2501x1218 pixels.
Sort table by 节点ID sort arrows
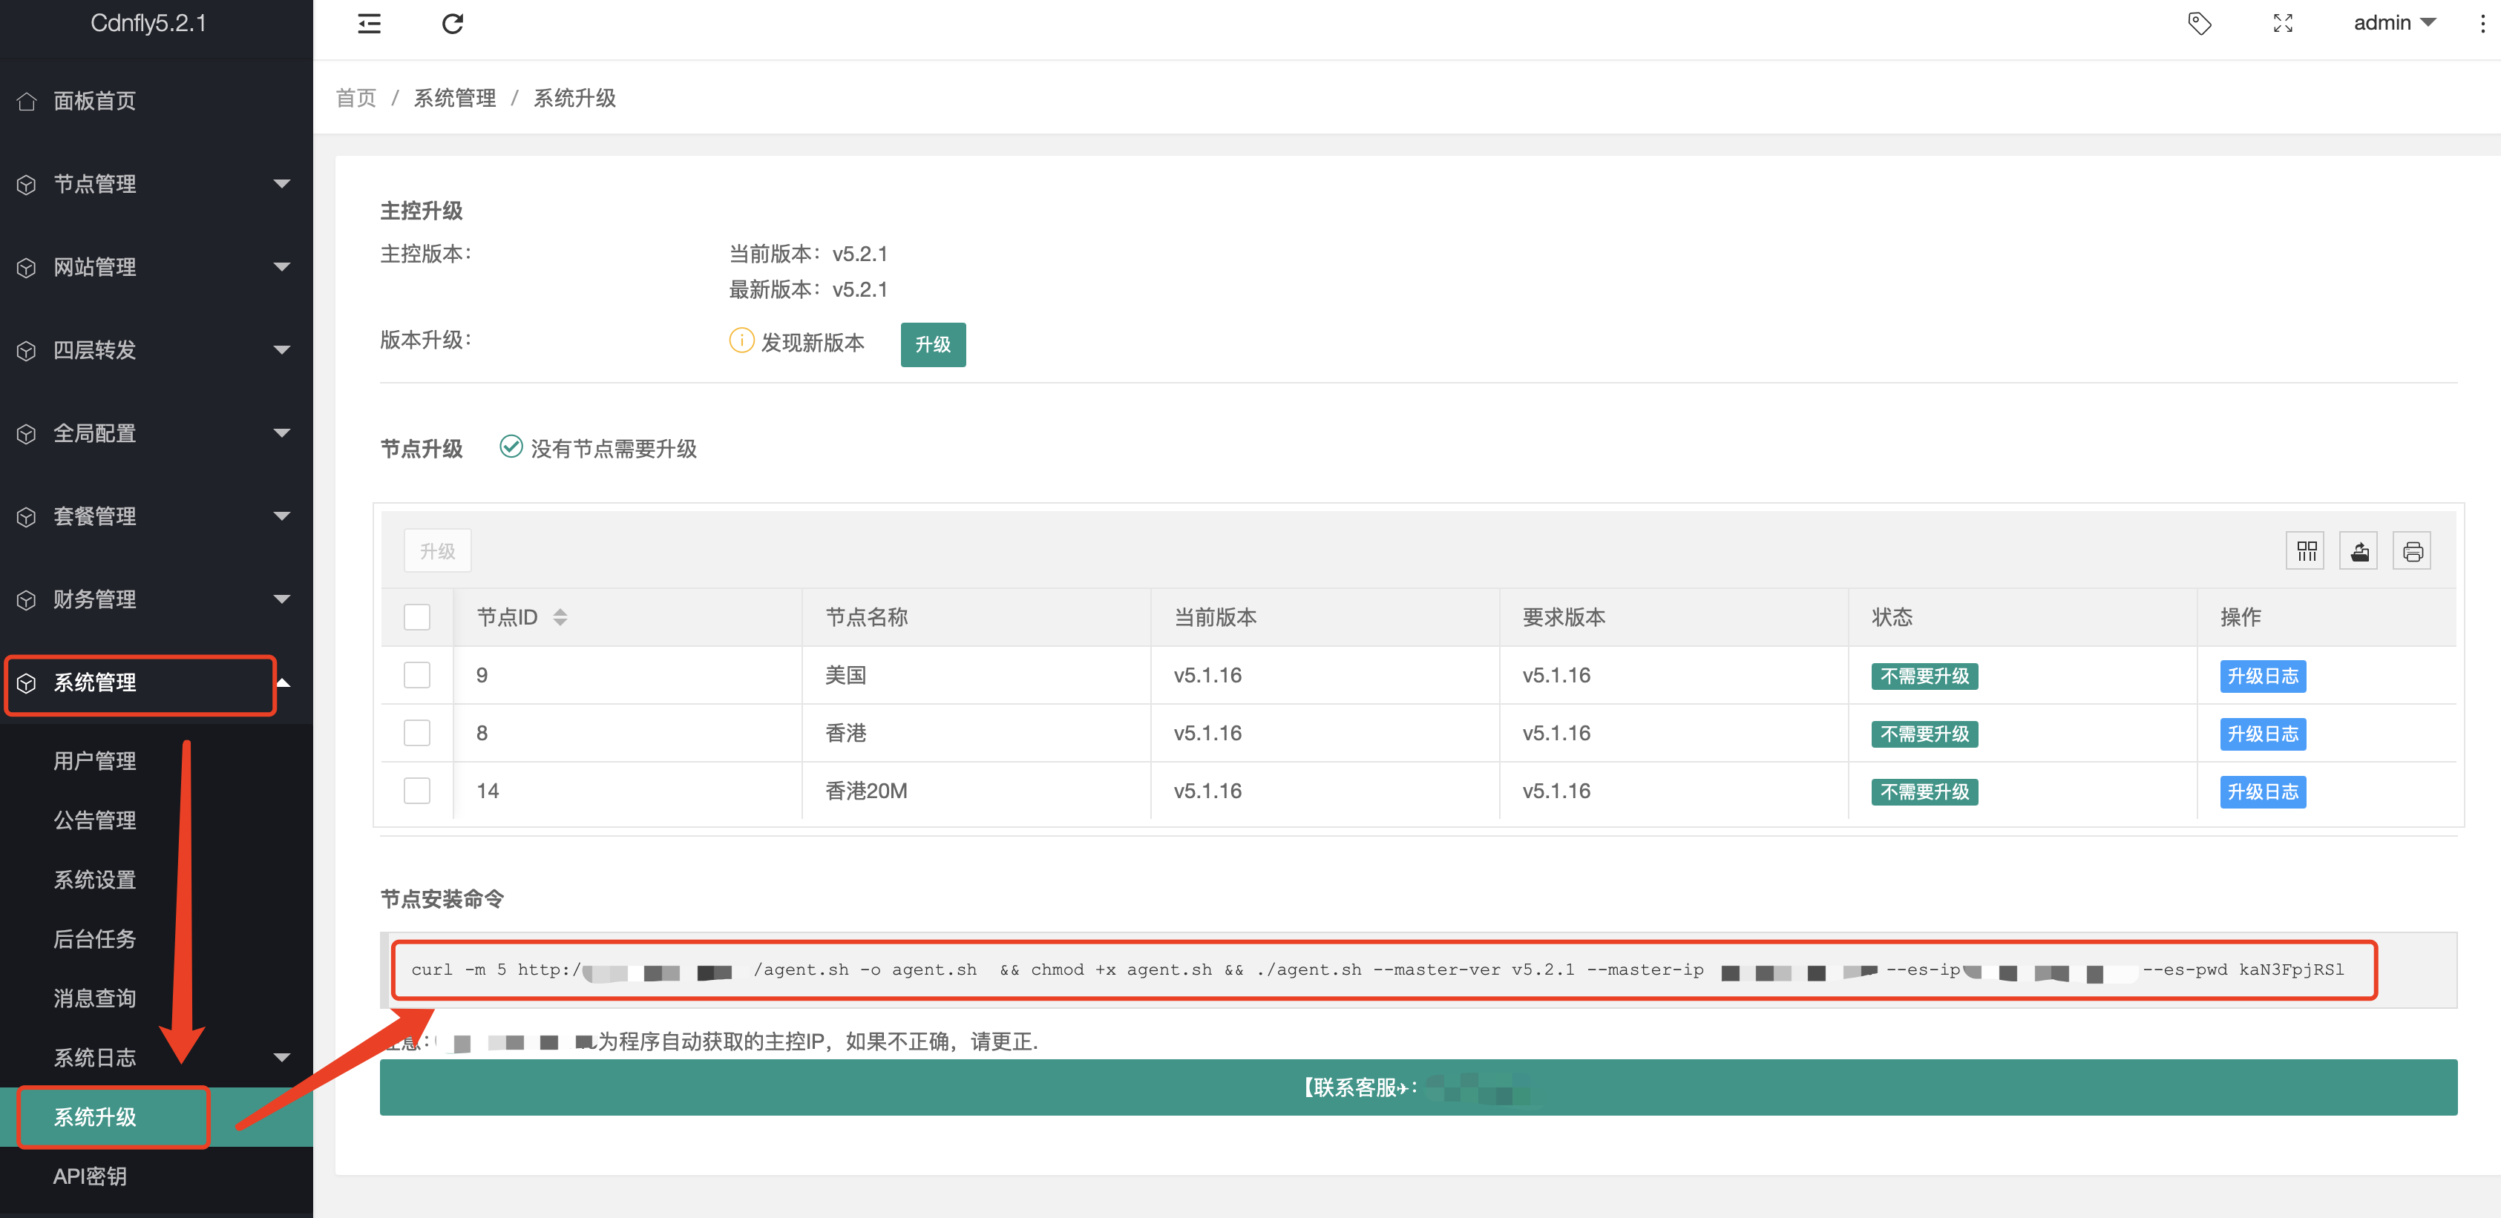coord(560,617)
